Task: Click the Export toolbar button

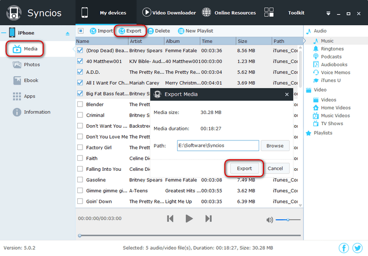Action: click(x=130, y=30)
